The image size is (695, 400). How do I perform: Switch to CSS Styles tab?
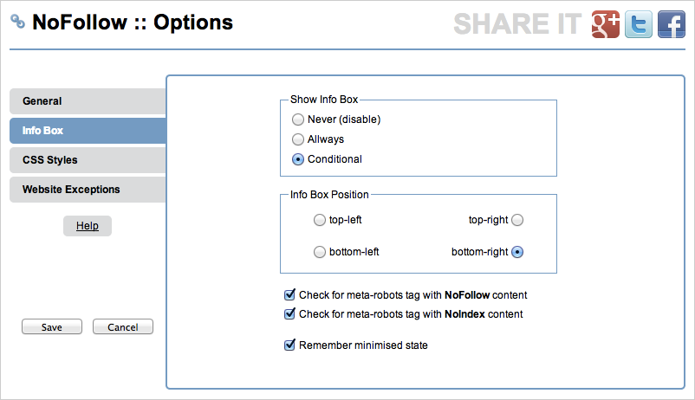coord(88,160)
